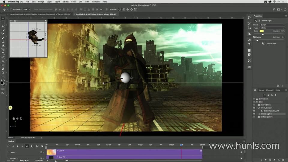Viewport: 288px width, 162px height.
Task: Toggle the Shadow checkbox
Action: [x=254, y=37]
